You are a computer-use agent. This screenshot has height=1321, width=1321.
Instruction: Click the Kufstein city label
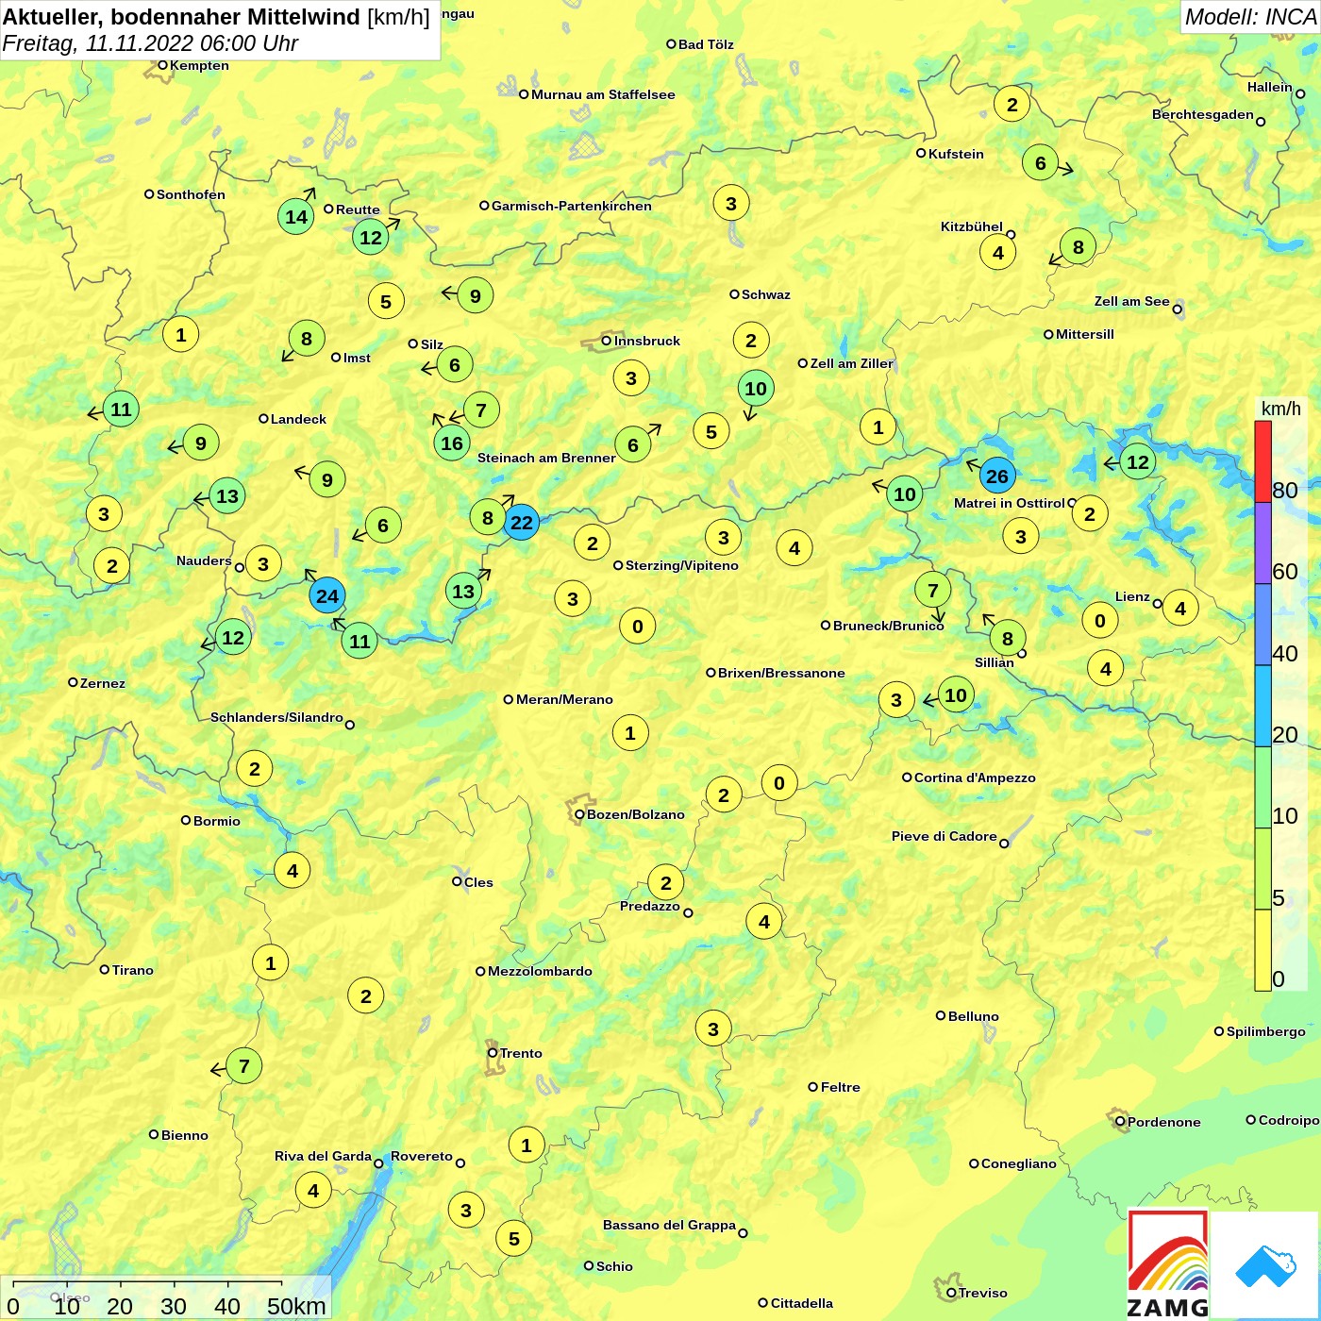point(956,154)
